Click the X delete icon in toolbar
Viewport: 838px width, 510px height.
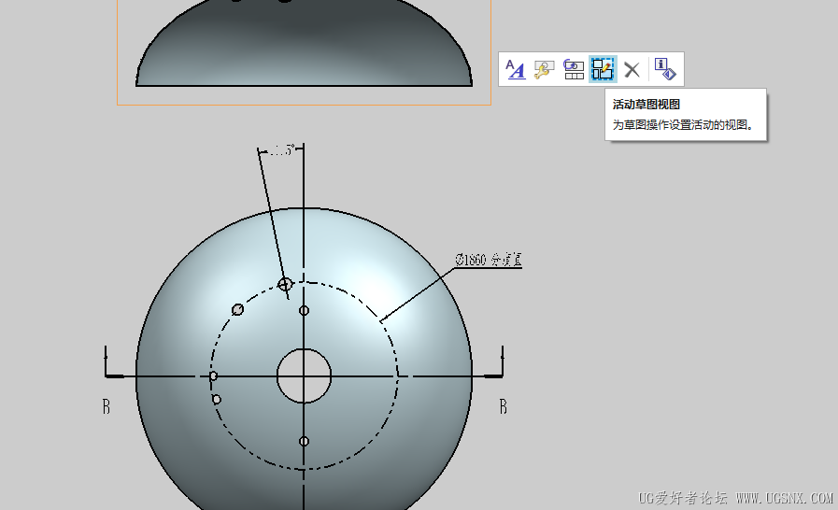[x=632, y=69]
